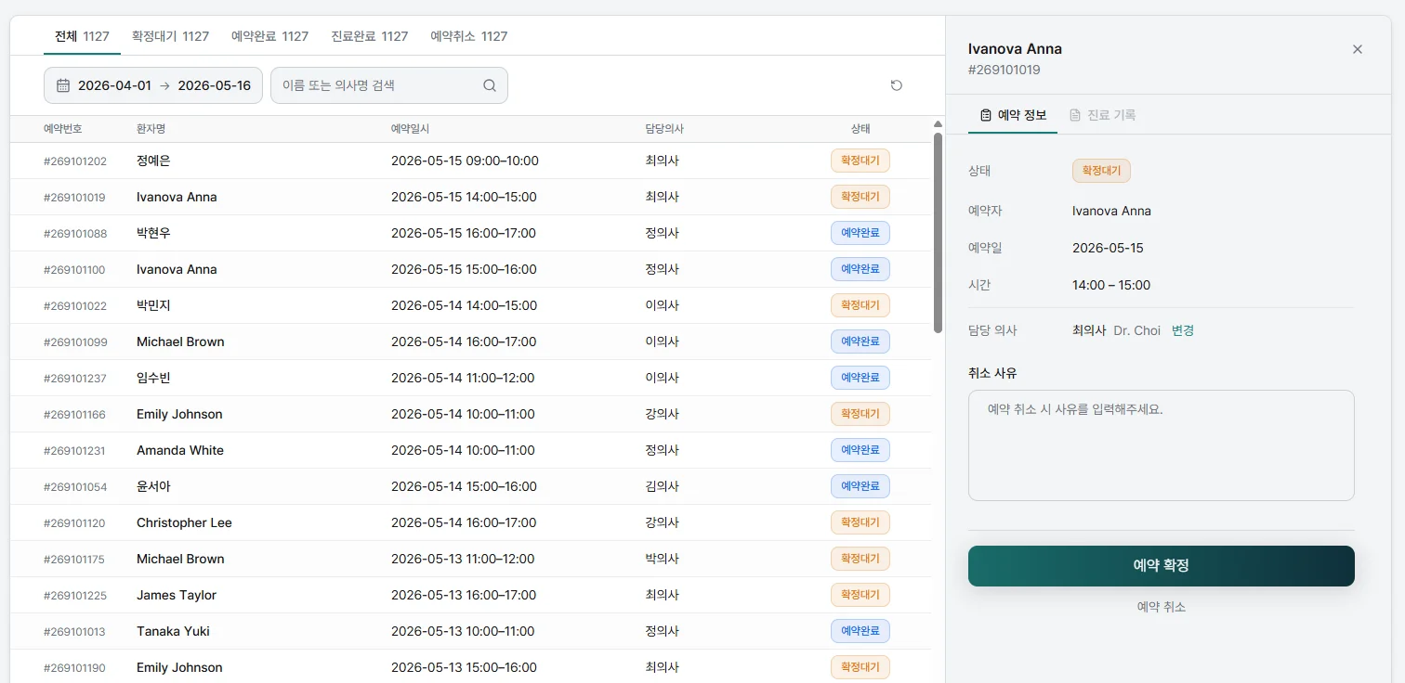Click the 2026-05-15 예약일 value in panel
The width and height of the screenshot is (1405, 683).
(x=1108, y=248)
